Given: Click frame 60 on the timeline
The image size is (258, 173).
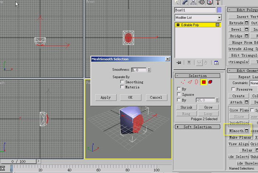Looking at the screenshot, I should [98, 170].
